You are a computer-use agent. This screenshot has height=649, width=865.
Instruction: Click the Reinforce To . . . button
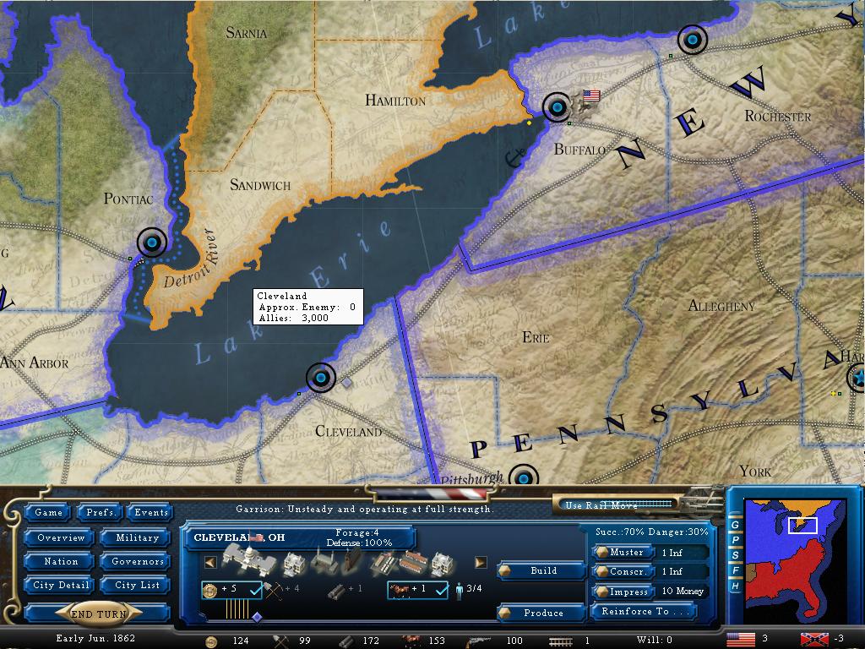point(643,612)
